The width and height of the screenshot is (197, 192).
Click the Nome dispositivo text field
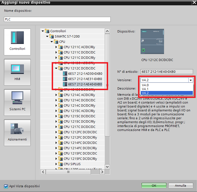[57, 19]
